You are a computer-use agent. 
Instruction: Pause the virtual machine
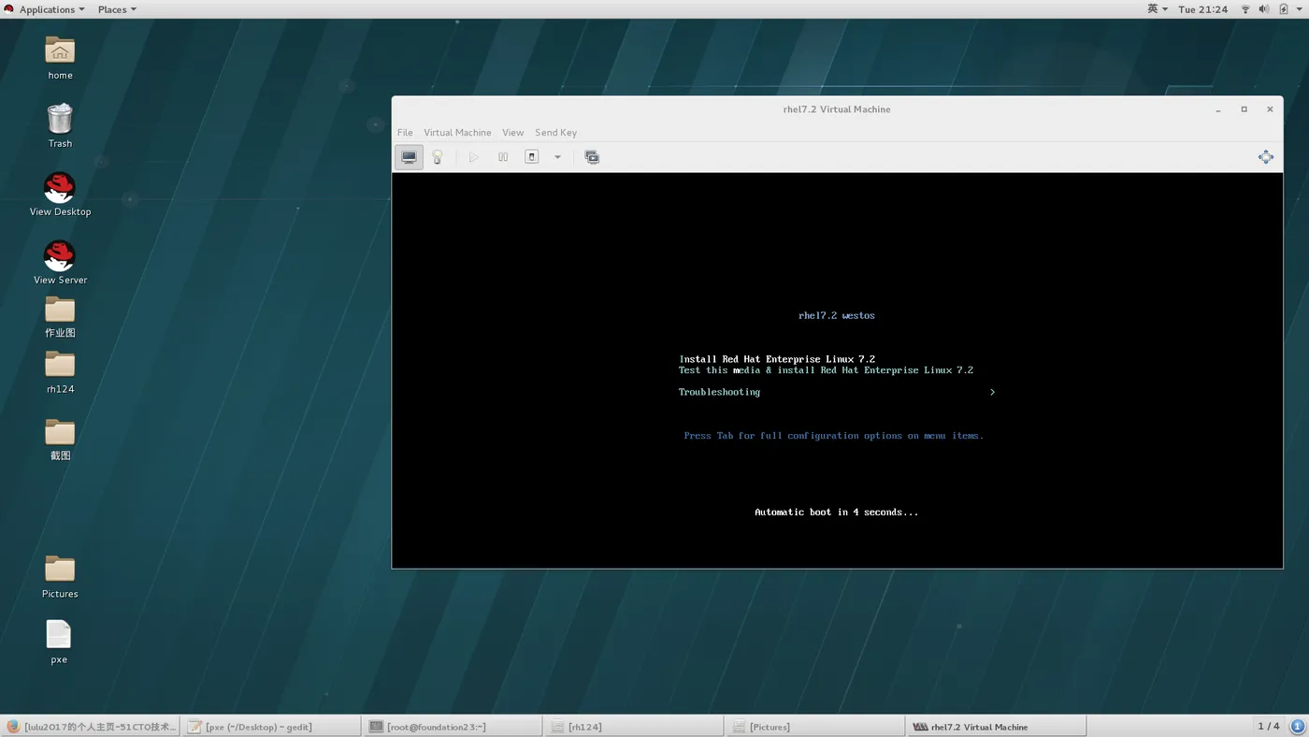pyautogui.click(x=503, y=157)
